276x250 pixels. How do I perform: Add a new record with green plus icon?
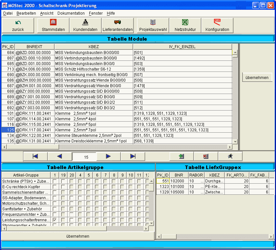click(182, 156)
